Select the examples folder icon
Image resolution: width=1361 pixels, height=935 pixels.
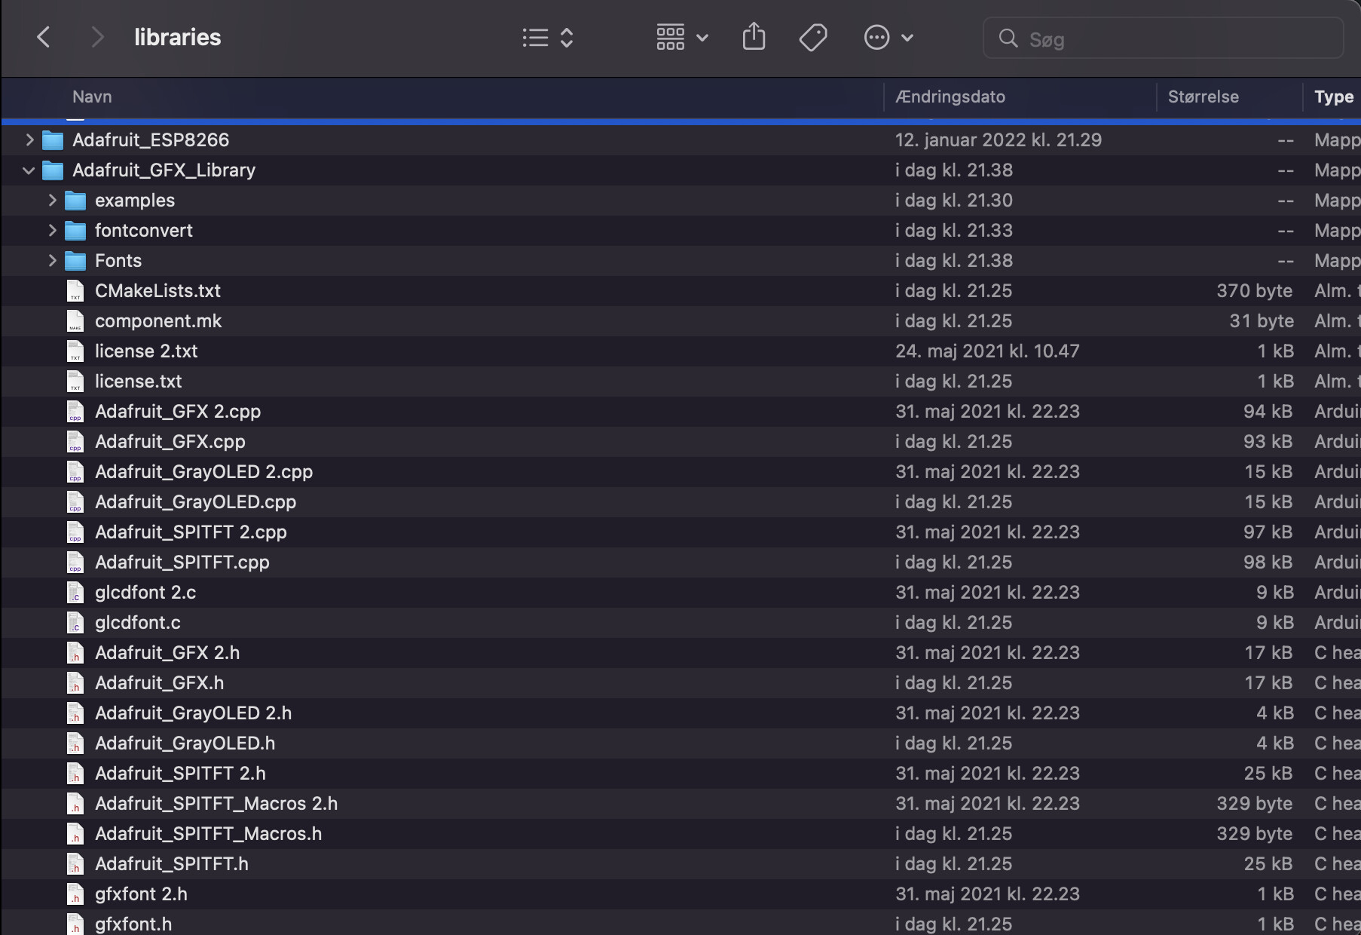click(x=75, y=201)
